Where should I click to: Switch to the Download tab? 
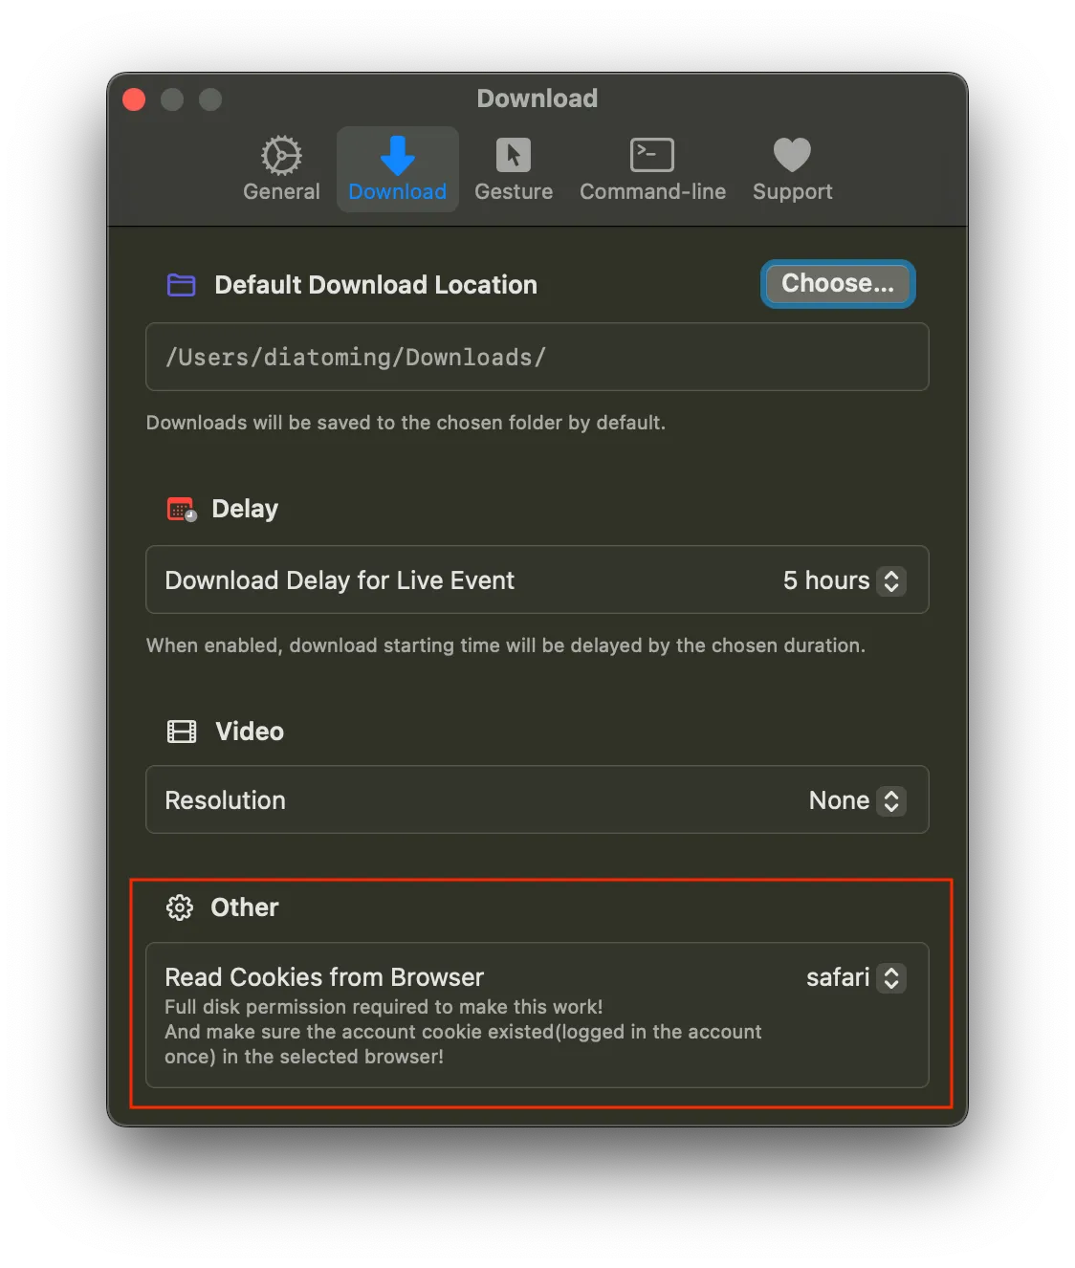click(x=397, y=168)
